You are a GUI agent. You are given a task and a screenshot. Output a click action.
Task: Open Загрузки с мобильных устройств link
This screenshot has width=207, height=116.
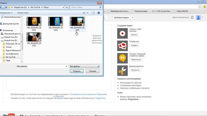(135, 88)
